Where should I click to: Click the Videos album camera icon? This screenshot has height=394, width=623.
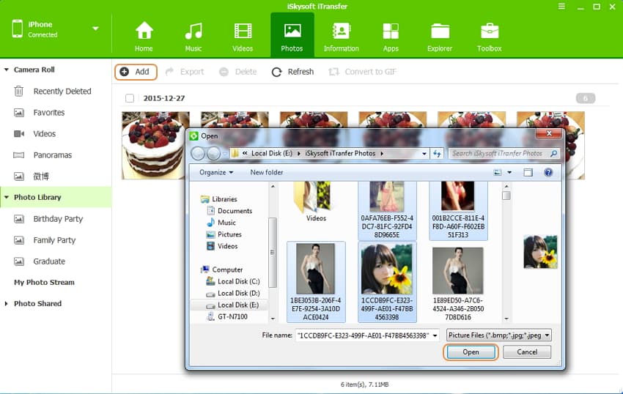[18, 134]
